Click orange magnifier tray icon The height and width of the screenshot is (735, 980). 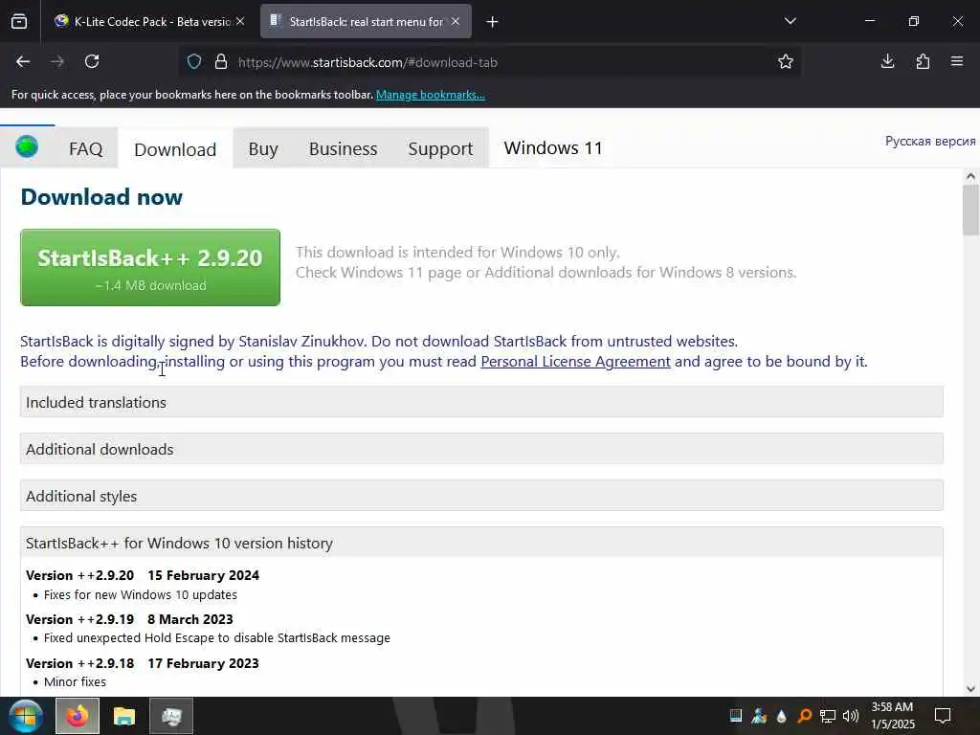point(804,716)
